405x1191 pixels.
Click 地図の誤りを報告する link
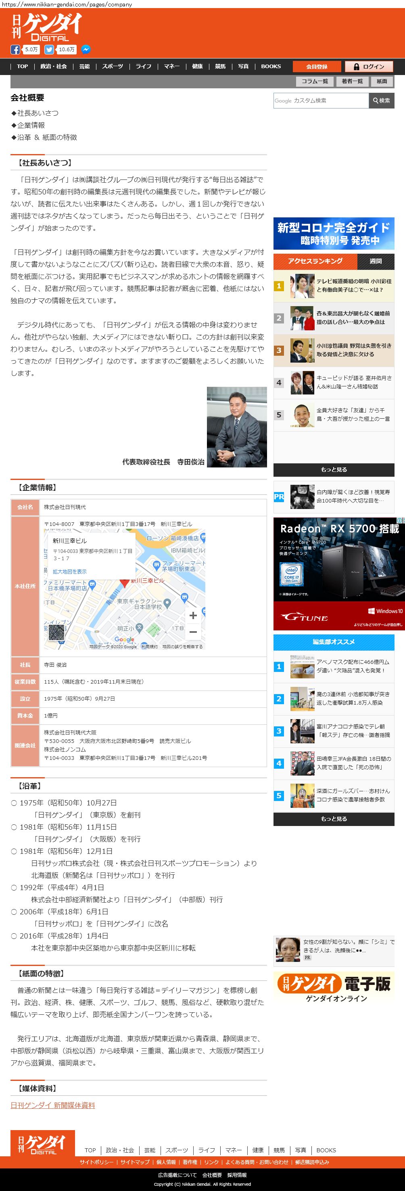click(x=183, y=647)
